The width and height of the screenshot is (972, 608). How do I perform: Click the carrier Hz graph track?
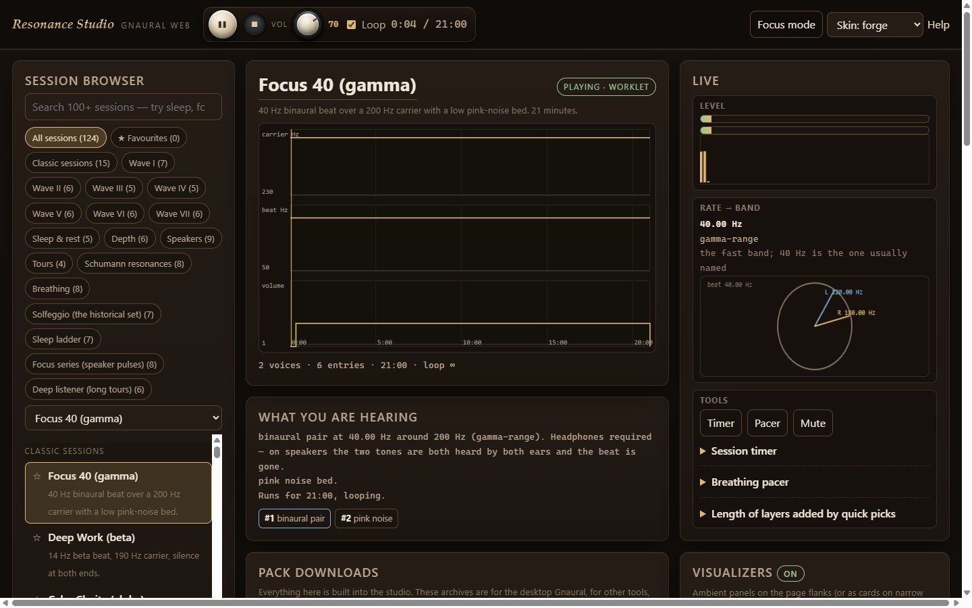(x=470, y=162)
